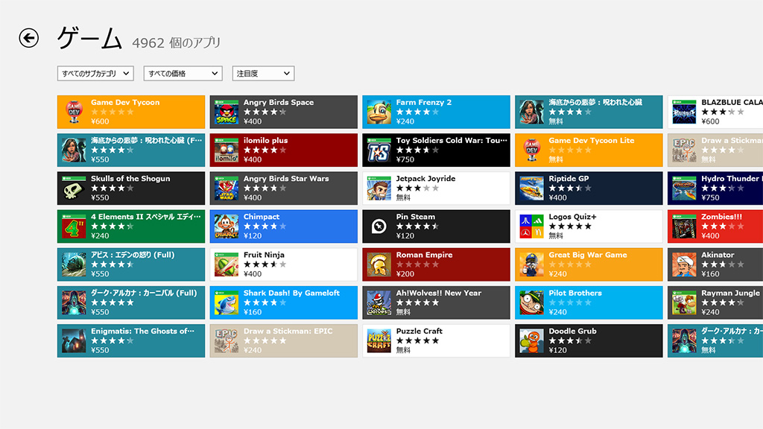
Task: Open the Angry Birds Space app icon
Action: (227, 112)
